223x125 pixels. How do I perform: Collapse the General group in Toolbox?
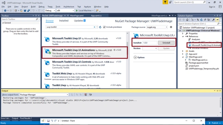tap(3, 23)
